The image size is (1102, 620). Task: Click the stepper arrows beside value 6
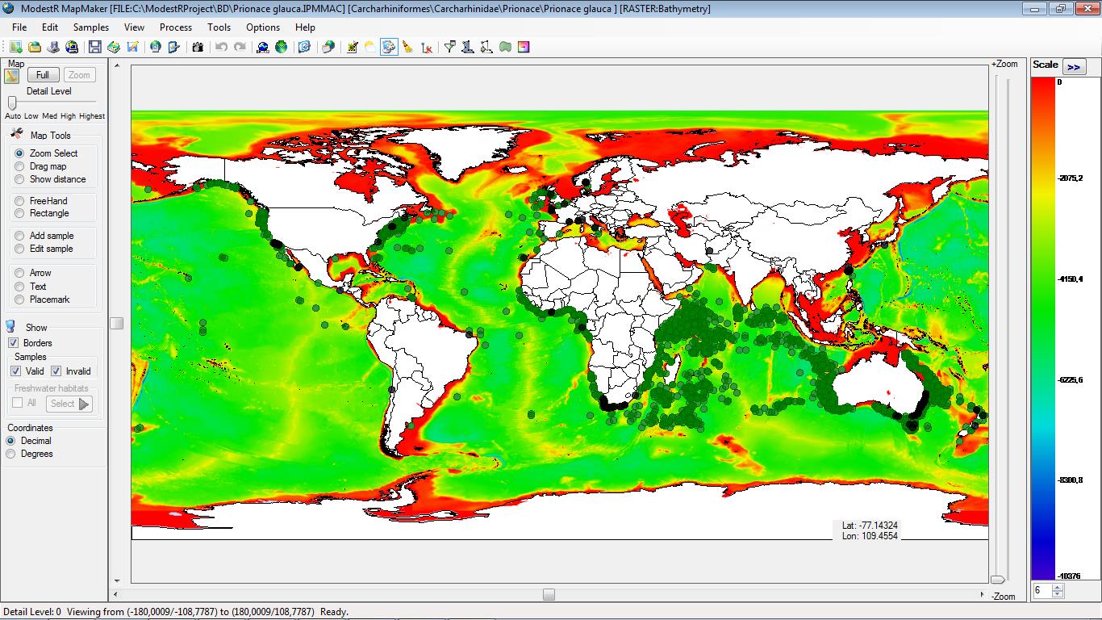click(x=1058, y=591)
